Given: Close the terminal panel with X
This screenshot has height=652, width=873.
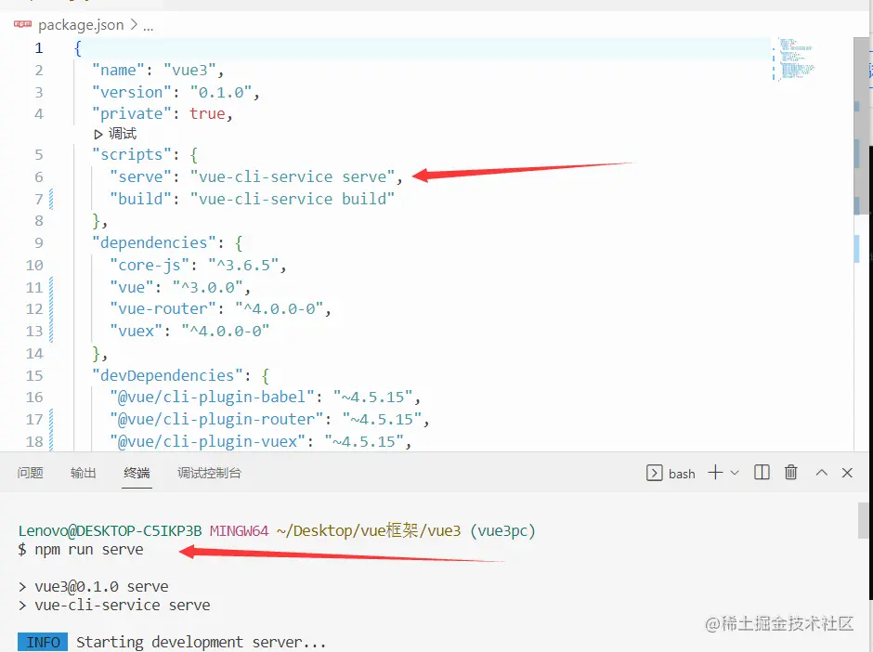Looking at the screenshot, I should point(847,473).
